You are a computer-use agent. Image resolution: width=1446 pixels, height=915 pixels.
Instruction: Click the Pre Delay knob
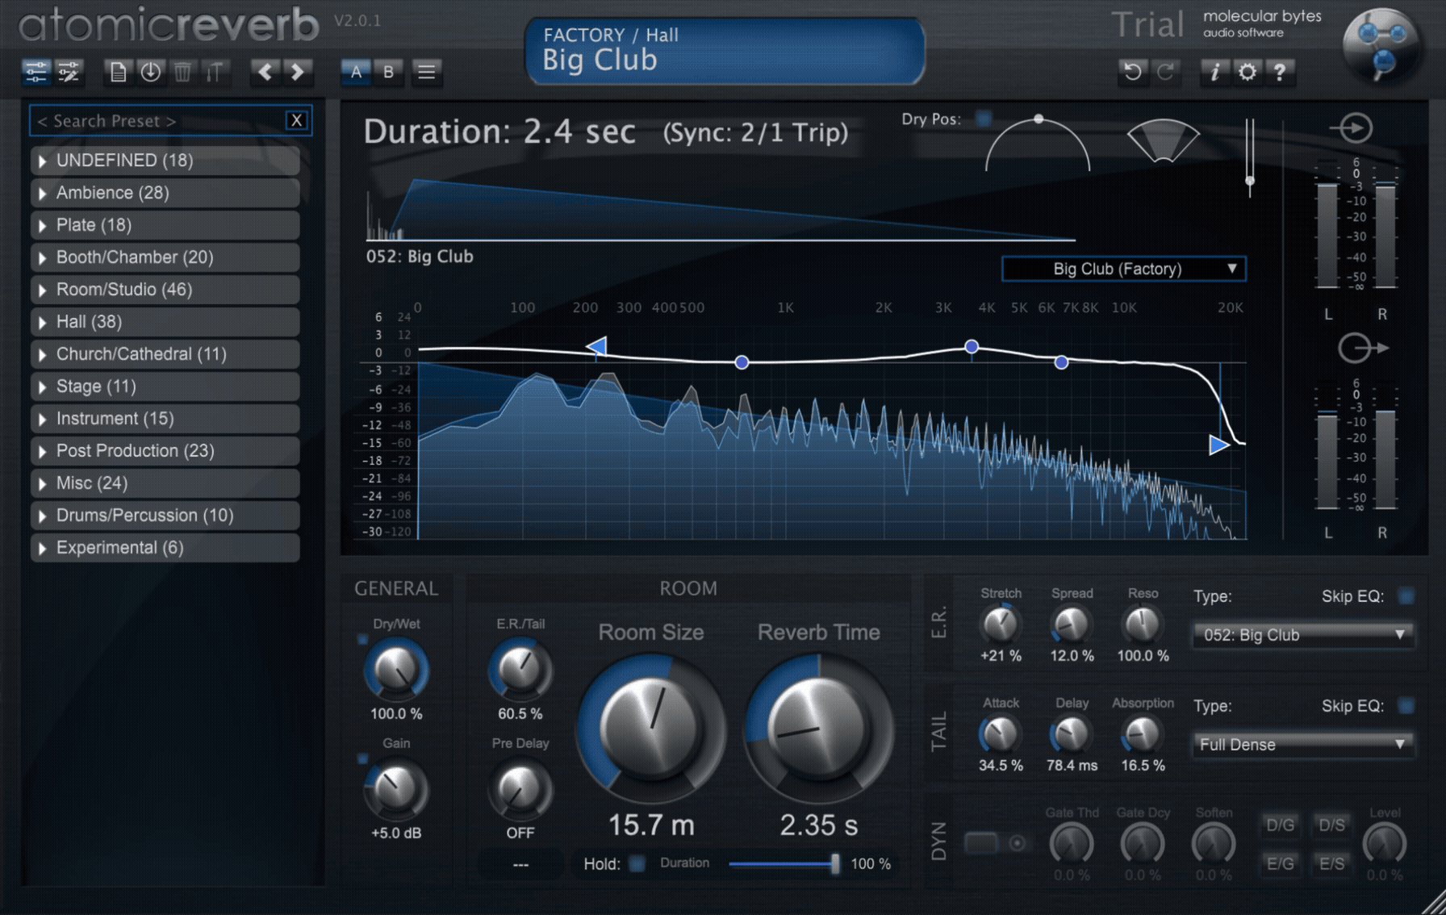coord(520,788)
